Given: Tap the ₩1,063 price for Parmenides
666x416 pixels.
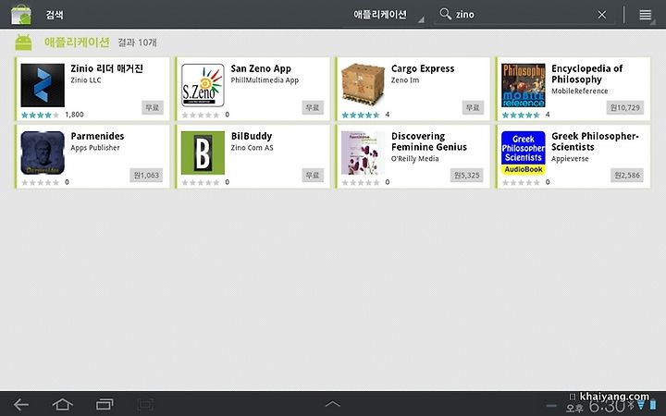Looking at the screenshot, I should tap(146, 175).
